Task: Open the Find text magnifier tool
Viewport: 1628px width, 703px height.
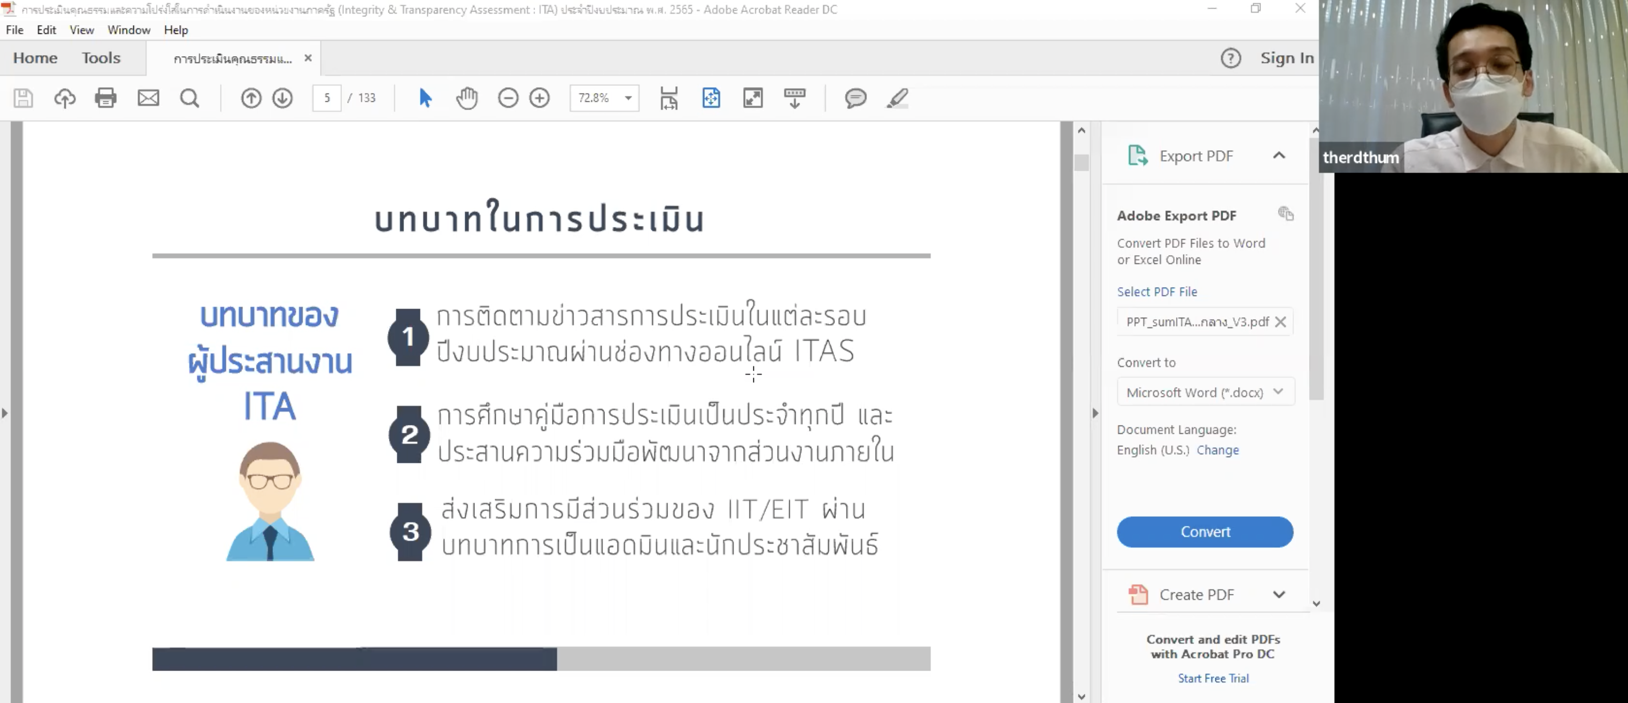Action: point(189,98)
